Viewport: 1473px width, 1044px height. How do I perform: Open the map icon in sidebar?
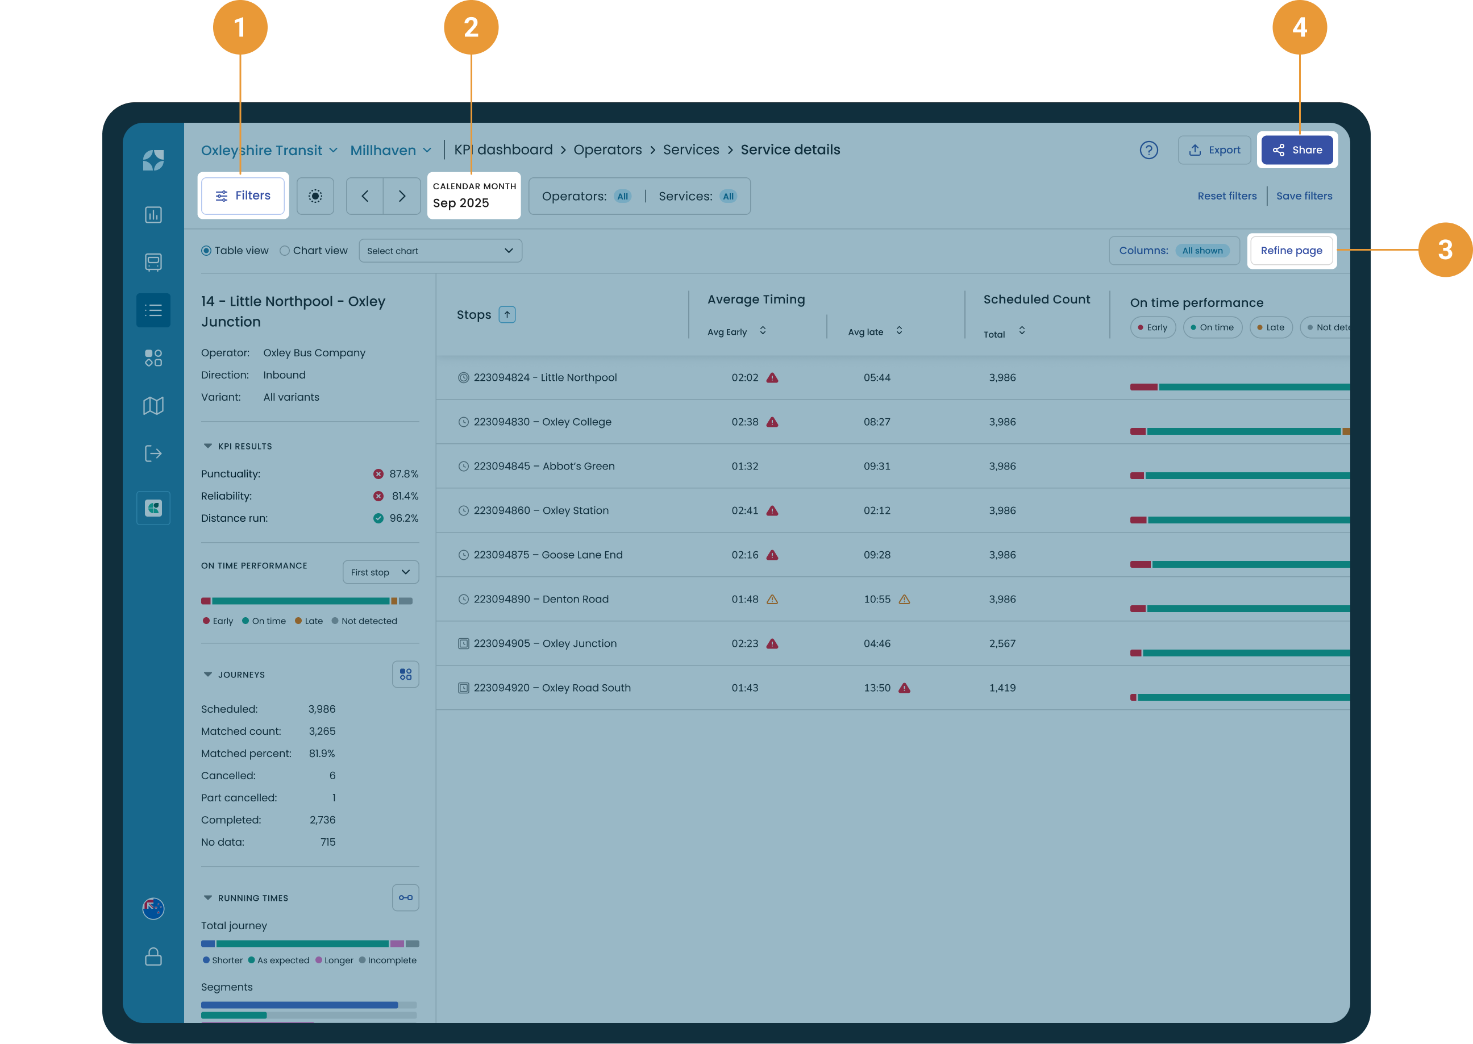[153, 406]
